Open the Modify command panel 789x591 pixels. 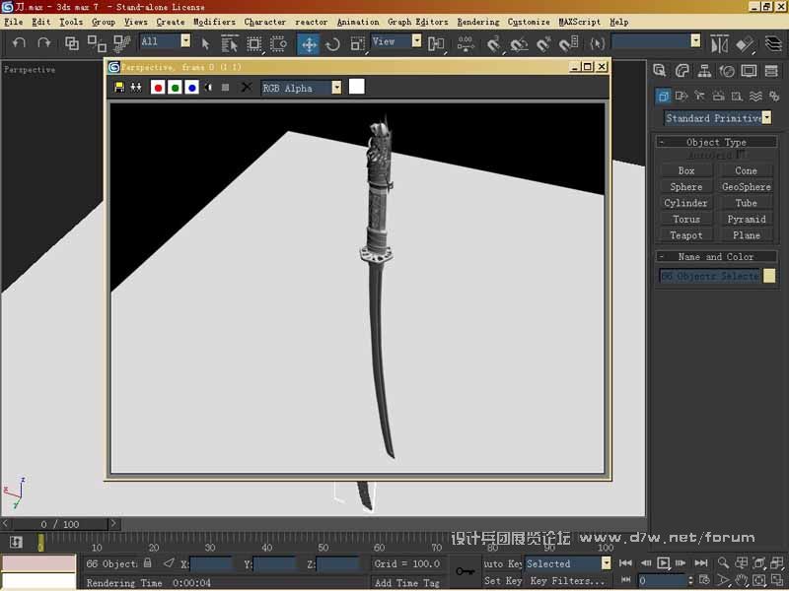[681, 71]
